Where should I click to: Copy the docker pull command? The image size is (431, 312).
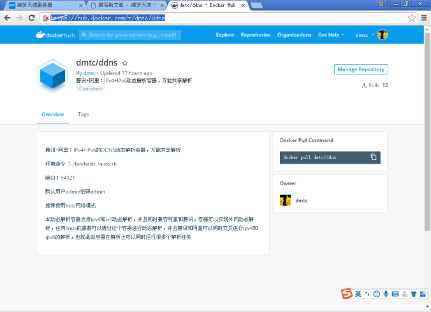[374, 157]
